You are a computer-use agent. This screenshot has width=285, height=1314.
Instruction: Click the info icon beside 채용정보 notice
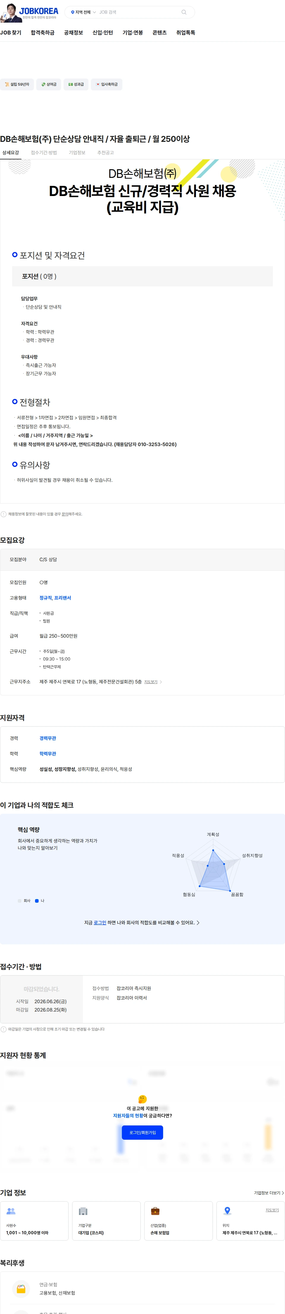pos(4,514)
